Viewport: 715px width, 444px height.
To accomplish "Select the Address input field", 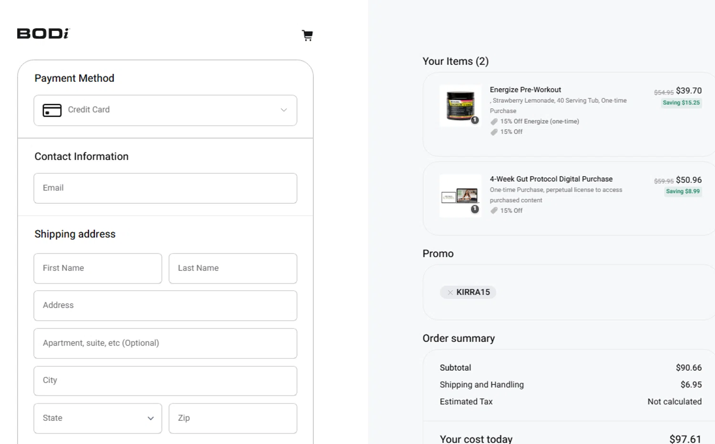I will pyautogui.click(x=165, y=306).
